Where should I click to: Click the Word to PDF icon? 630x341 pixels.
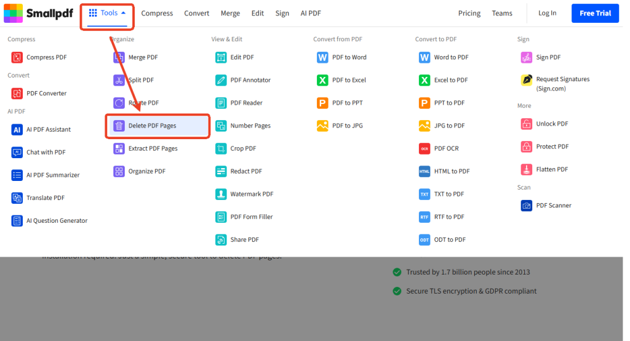coord(425,57)
